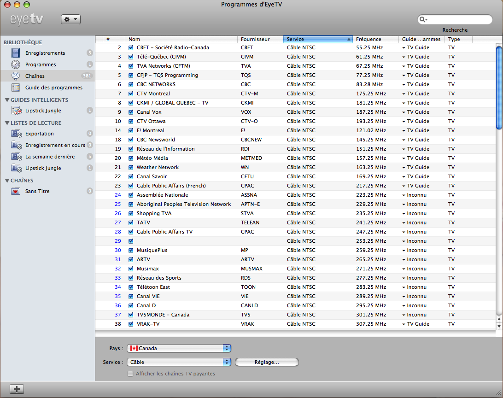The height and width of the screenshot is (398, 503).
Task: Sort by the Nom column header
Action: 181,39
